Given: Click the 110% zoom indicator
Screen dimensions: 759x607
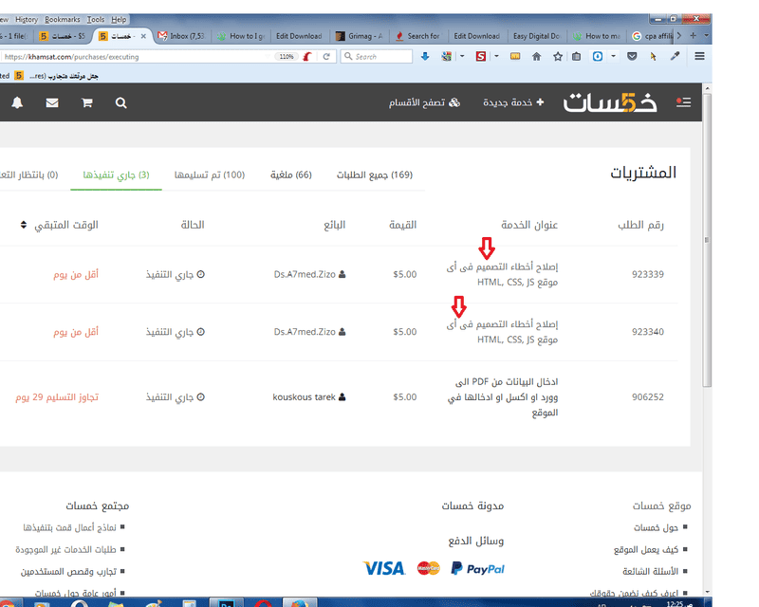Looking at the screenshot, I should (x=286, y=57).
